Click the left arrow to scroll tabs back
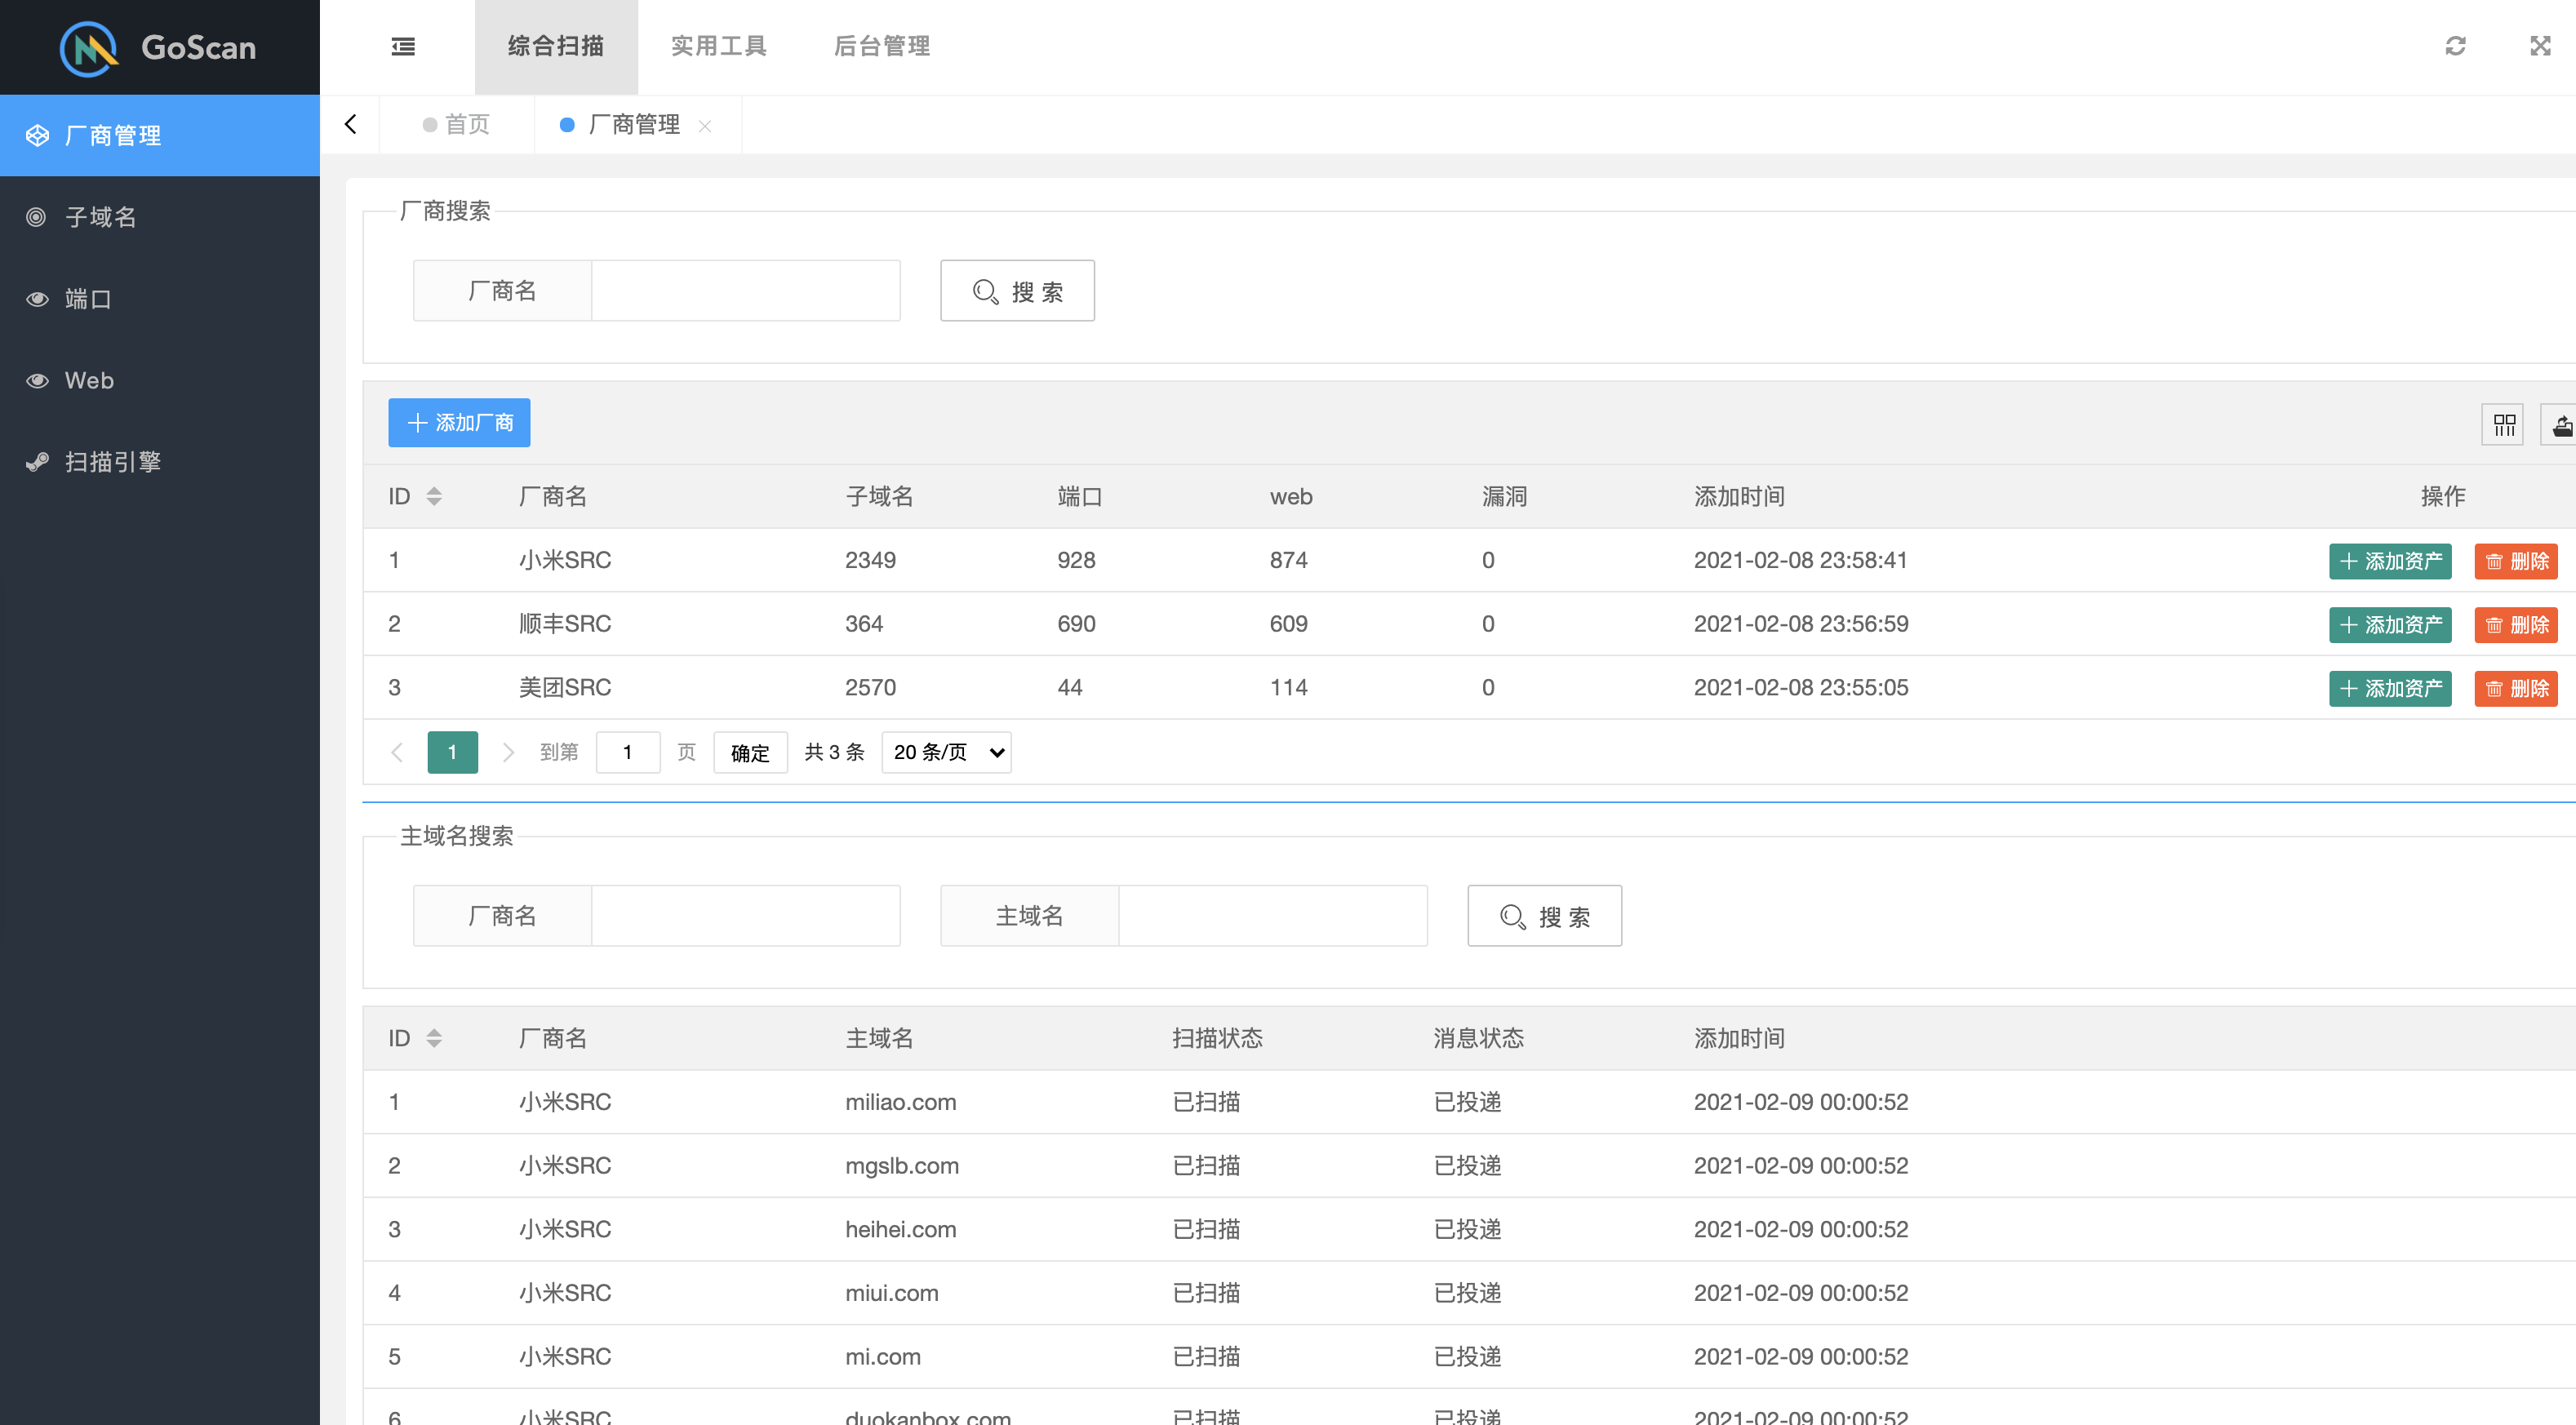 pos(350,124)
